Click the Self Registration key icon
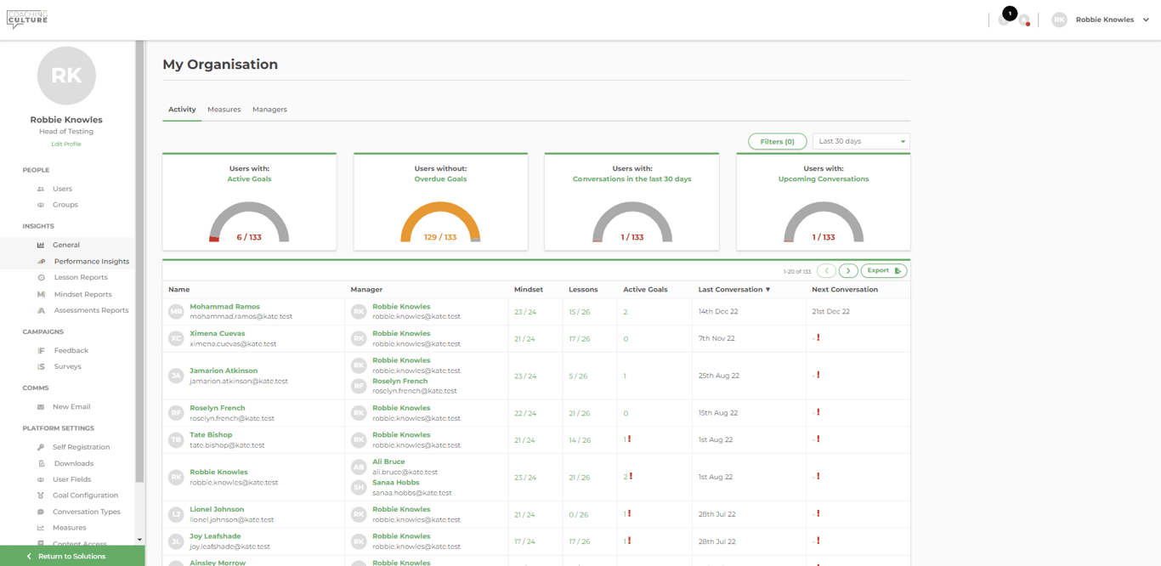 (41, 447)
